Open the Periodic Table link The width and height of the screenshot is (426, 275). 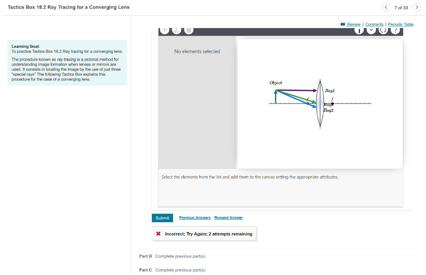401,24
